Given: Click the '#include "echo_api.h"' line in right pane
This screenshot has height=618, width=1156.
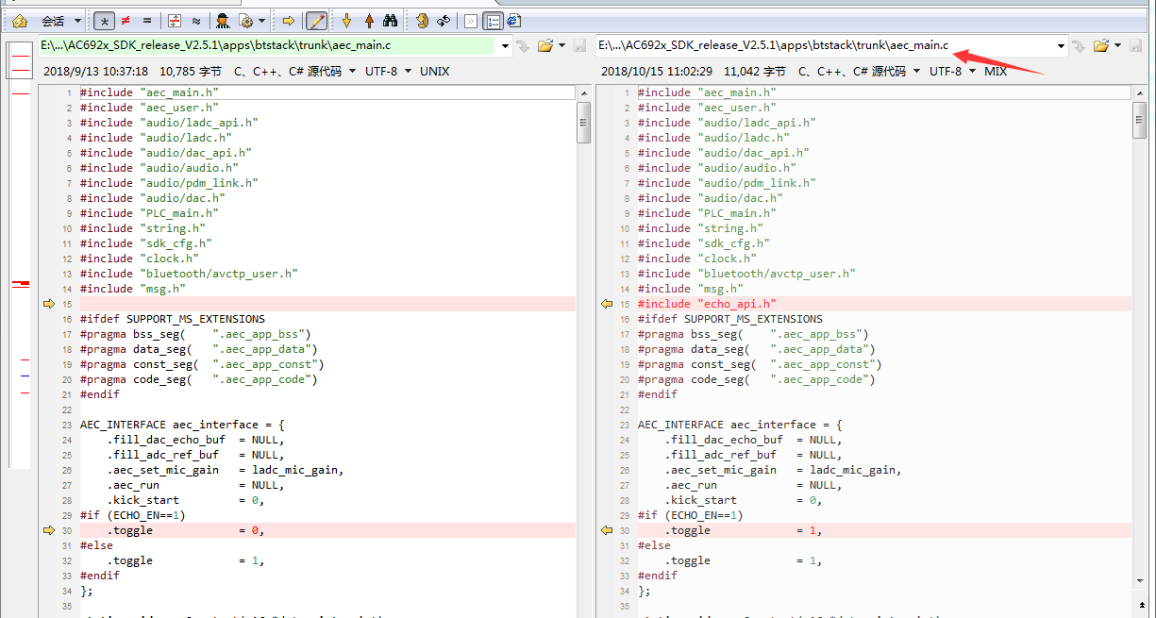Looking at the screenshot, I should tap(706, 304).
